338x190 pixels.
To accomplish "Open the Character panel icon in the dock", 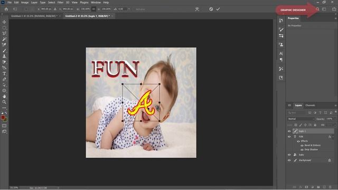I will click(281, 53).
